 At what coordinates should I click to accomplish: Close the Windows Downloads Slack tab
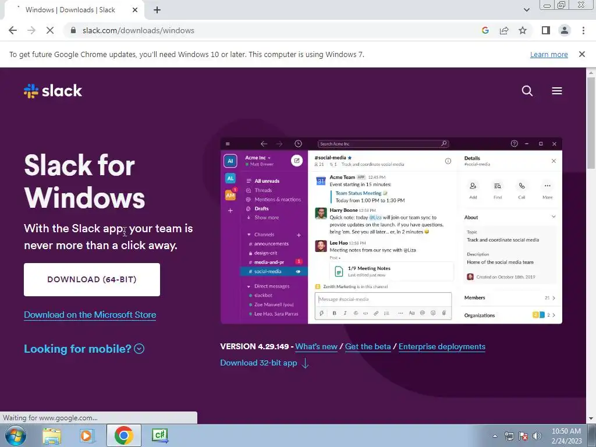pos(135,10)
